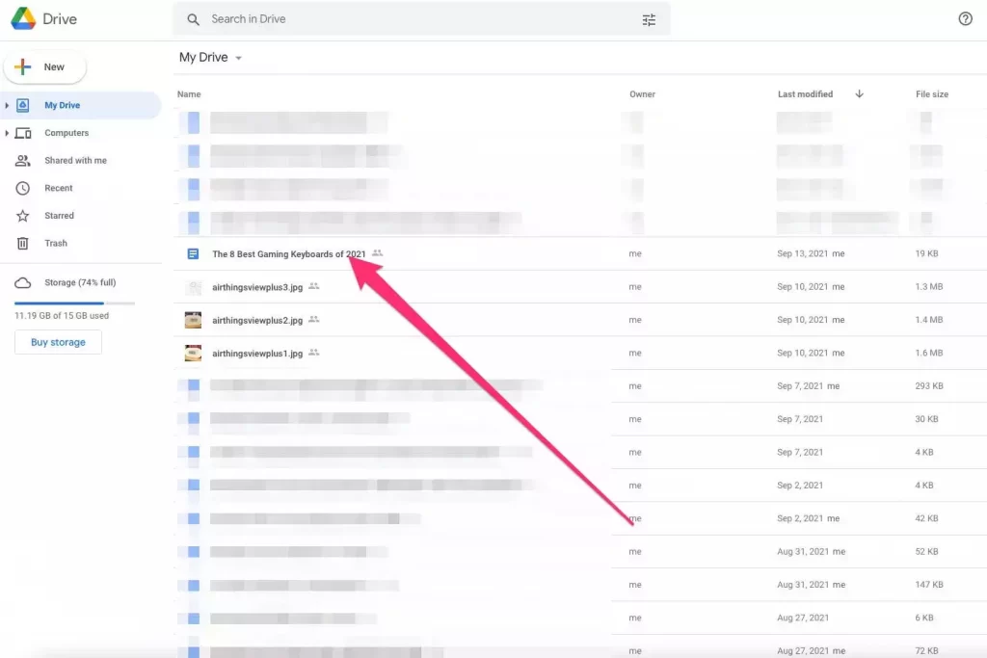Open search filter options icon
Image resolution: width=987 pixels, height=658 pixels.
[x=649, y=19]
